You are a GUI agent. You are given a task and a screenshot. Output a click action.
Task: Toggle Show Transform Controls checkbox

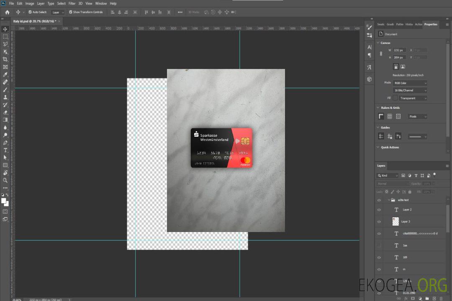[71, 12]
